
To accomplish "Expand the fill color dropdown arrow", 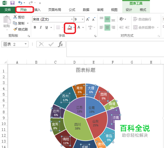I will pos(74,28).
